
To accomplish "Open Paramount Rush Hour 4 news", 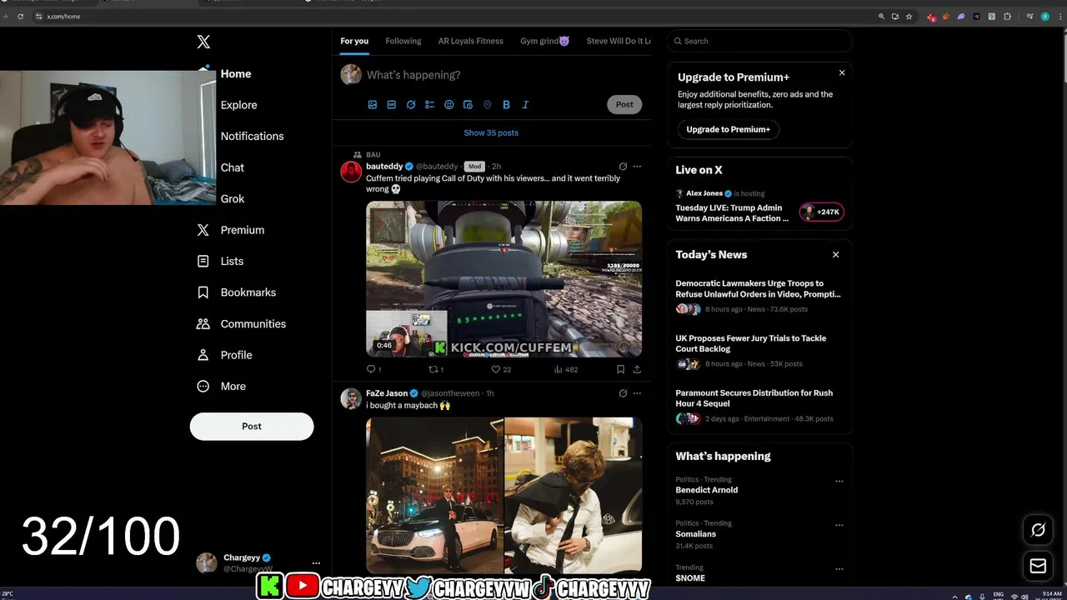I will [x=754, y=398].
